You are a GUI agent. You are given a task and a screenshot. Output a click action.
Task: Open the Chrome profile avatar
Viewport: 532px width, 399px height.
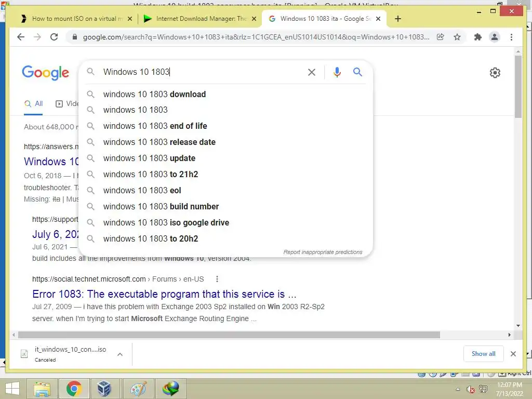pyautogui.click(x=495, y=37)
